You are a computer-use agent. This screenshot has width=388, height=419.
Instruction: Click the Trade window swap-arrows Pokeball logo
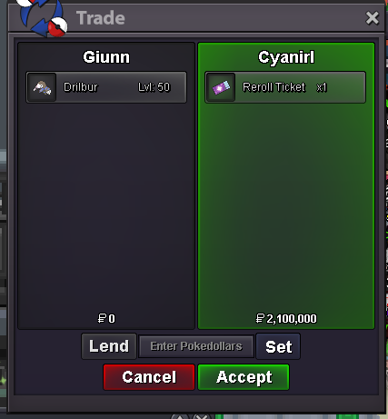pos(43,17)
